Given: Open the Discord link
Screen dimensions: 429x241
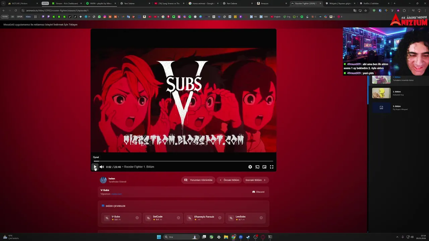Looking at the screenshot, I should [258, 192].
